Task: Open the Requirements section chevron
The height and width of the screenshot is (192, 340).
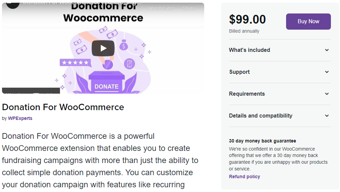Action: 327,94
